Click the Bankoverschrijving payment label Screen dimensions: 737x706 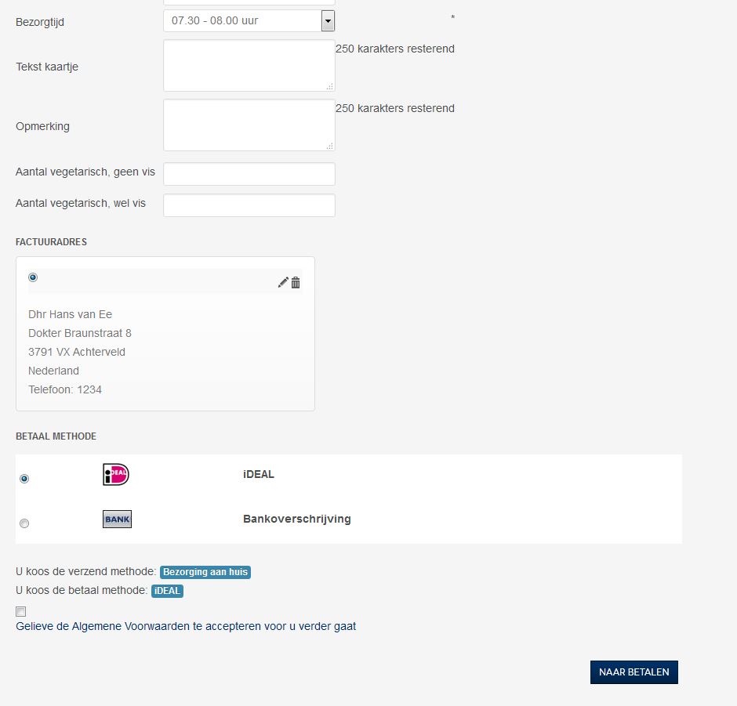click(297, 519)
